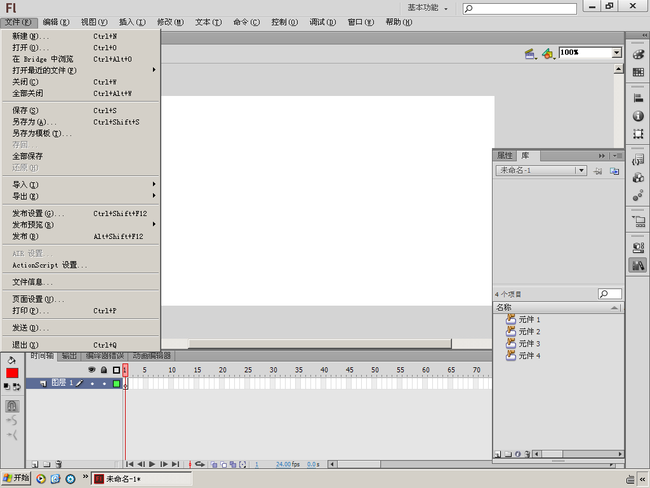Toggle the Onion Skin button
The image size is (650, 488).
pos(214,464)
